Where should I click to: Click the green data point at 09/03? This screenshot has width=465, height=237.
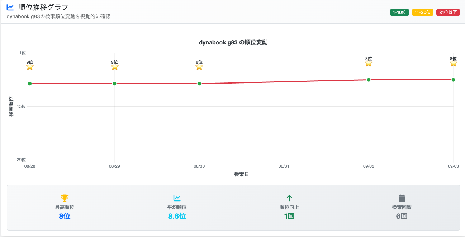[x=453, y=80]
